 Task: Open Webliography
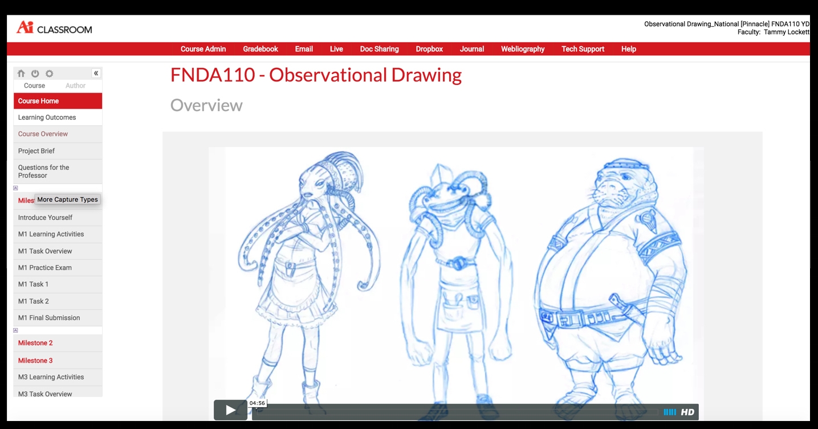pyautogui.click(x=523, y=49)
